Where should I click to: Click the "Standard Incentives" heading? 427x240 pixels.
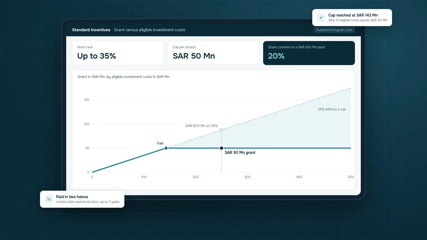click(91, 30)
